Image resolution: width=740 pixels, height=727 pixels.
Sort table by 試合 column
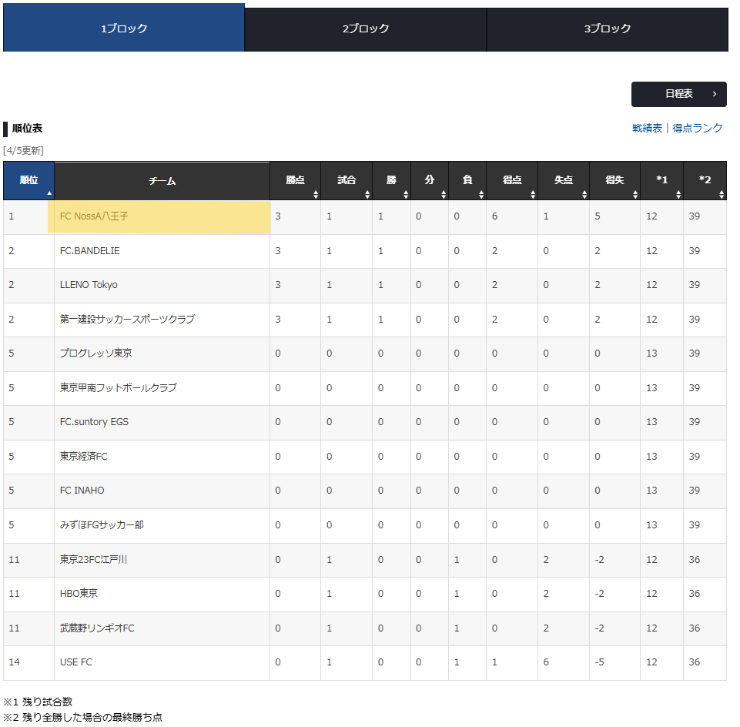coord(347,181)
